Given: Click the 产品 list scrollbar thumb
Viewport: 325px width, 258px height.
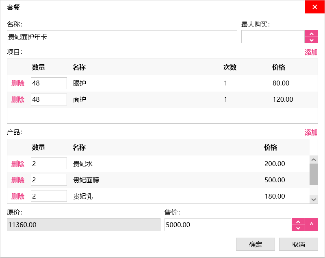Looking at the screenshot, I should (314, 174).
